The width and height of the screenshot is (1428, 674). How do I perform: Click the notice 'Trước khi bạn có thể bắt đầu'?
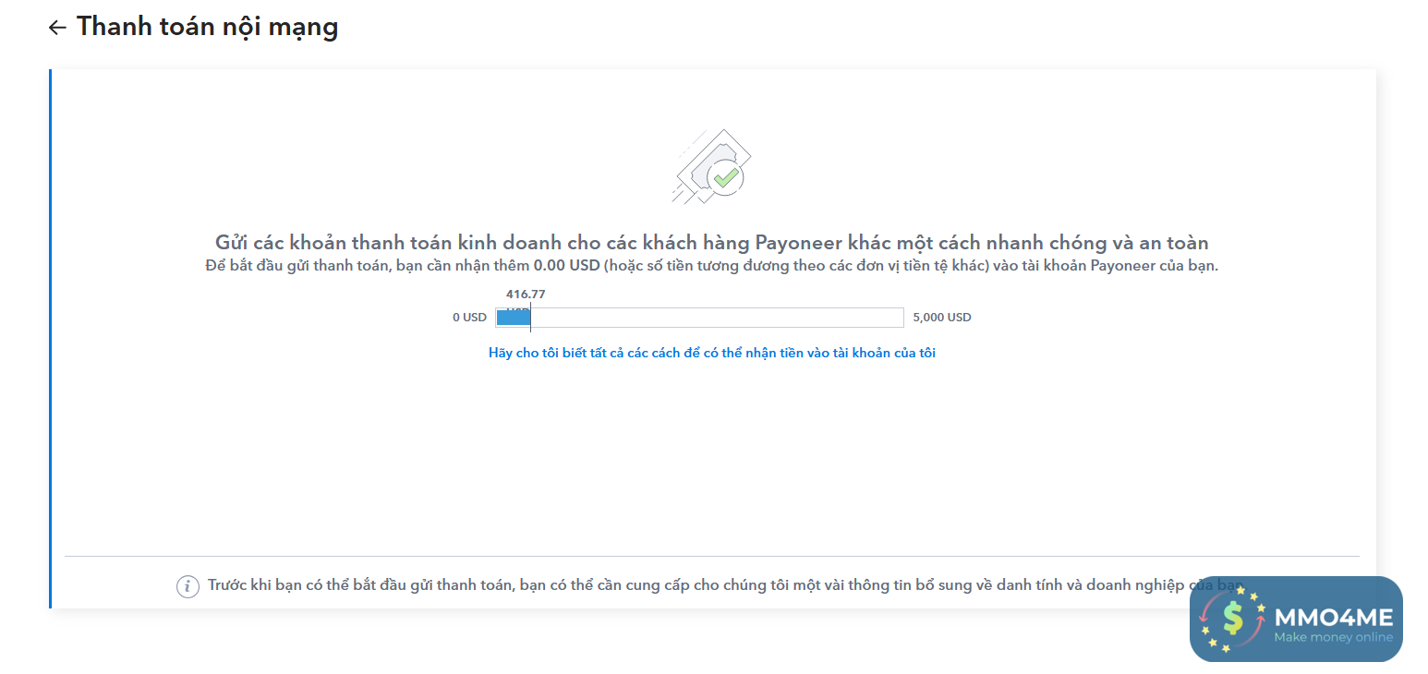tap(726, 585)
